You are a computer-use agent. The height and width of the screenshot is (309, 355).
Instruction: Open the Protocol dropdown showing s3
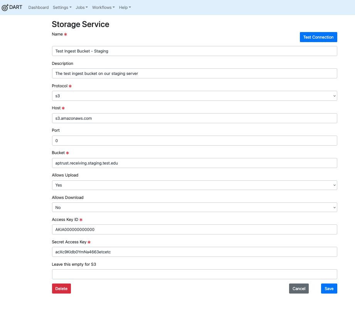[194, 96]
